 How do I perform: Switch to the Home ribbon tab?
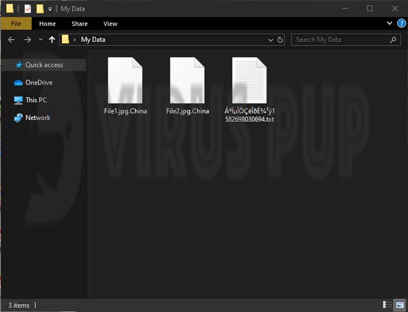47,24
